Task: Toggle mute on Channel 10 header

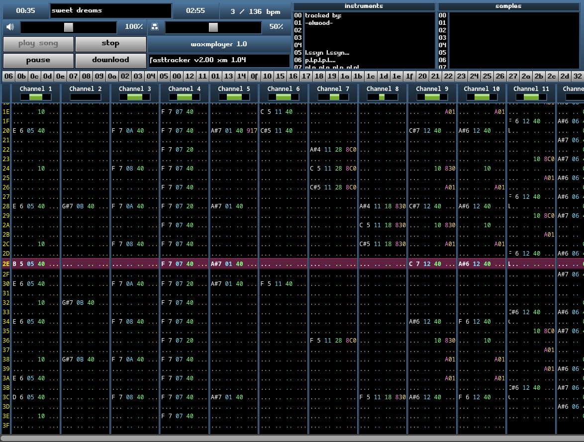Action: point(482,92)
